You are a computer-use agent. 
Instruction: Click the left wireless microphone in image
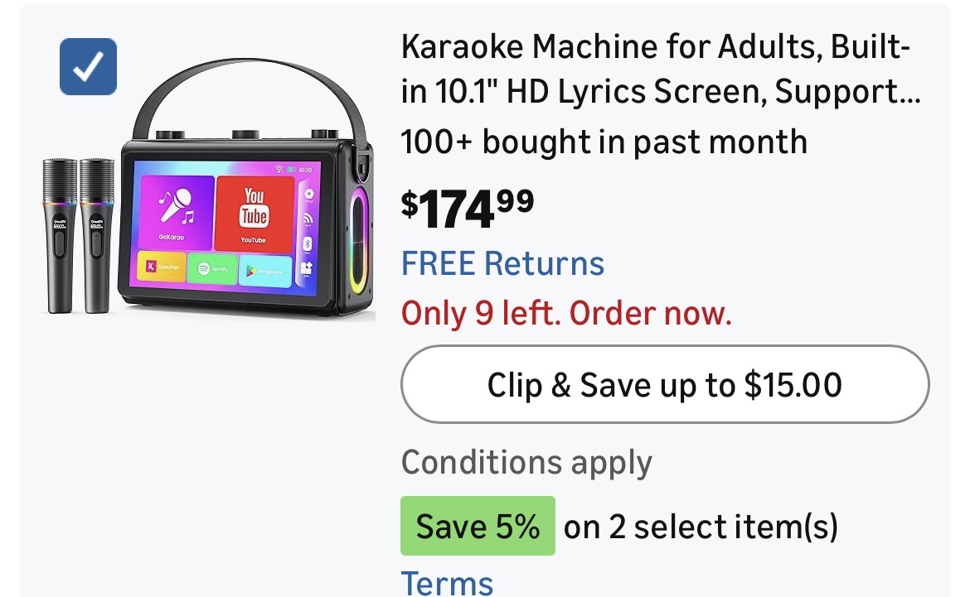pyautogui.click(x=60, y=235)
